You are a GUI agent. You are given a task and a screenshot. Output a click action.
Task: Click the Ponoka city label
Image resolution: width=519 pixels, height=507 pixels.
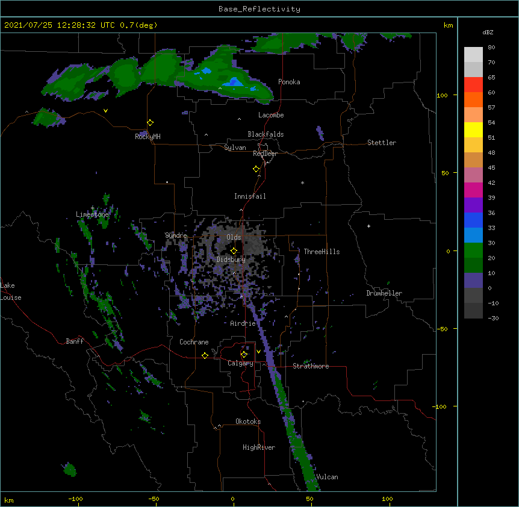pyautogui.click(x=289, y=82)
